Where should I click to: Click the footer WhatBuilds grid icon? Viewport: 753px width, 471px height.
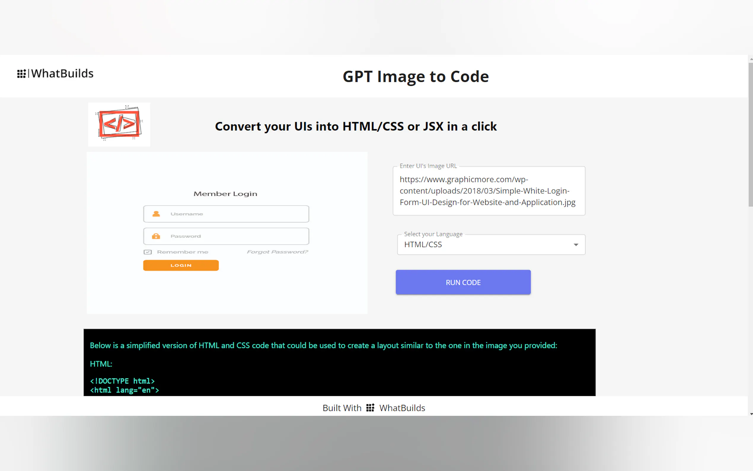point(370,408)
